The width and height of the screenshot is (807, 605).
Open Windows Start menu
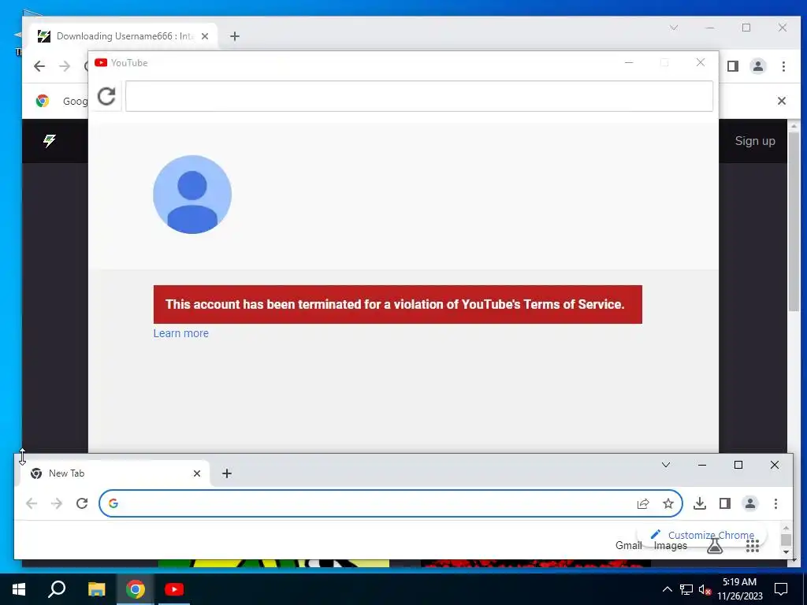[x=19, y=589]
